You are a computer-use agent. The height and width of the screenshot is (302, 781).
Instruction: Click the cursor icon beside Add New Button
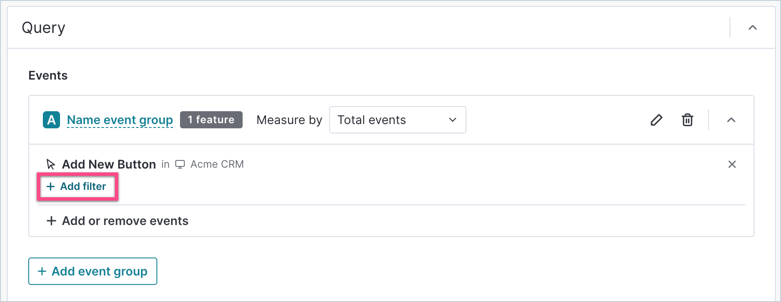51,164
